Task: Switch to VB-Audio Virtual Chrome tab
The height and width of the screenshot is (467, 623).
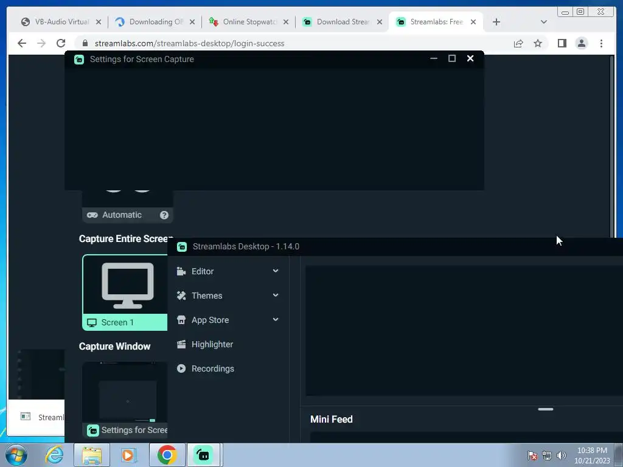Action: click(61, 22)
